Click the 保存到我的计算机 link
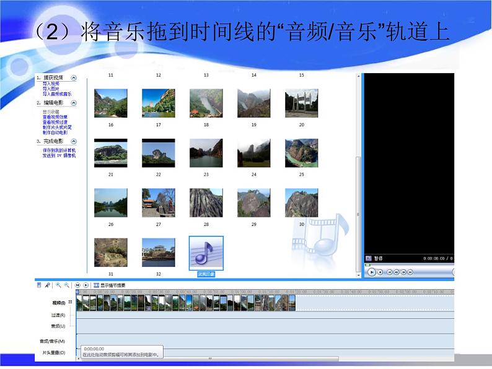Viewport: 492px width, 369px height. (x=59, y=150)
